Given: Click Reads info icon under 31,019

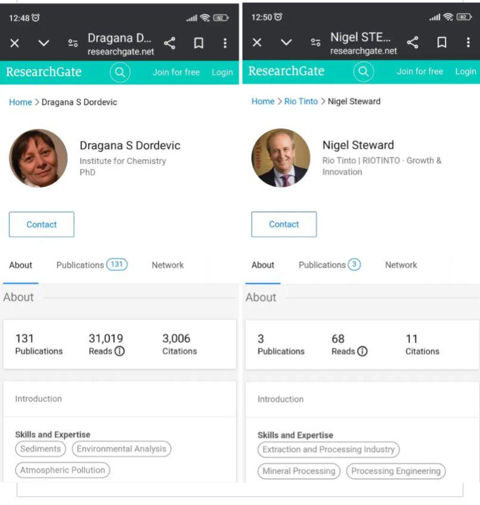Looking at the screenshot, I should tap(119, 351).
